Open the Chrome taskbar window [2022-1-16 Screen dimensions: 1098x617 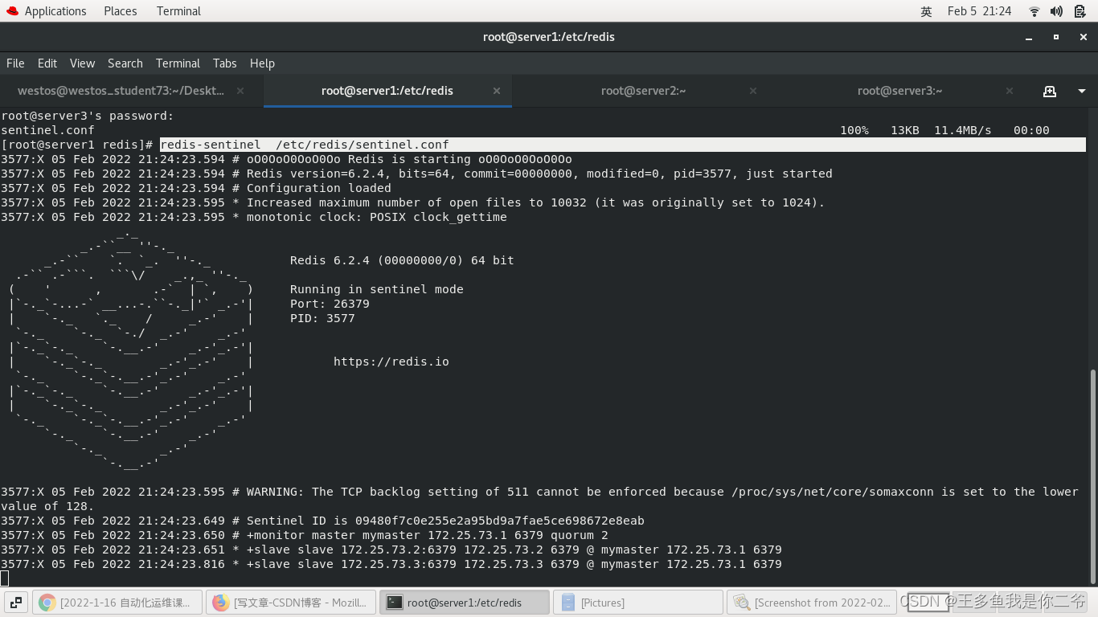(x=117, y=603)
